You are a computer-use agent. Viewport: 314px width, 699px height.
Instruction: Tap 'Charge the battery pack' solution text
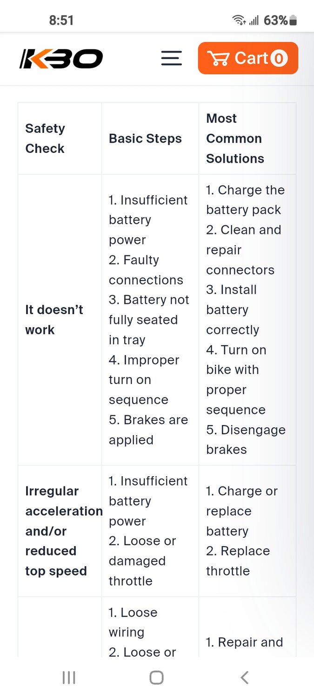click(245, 200)
